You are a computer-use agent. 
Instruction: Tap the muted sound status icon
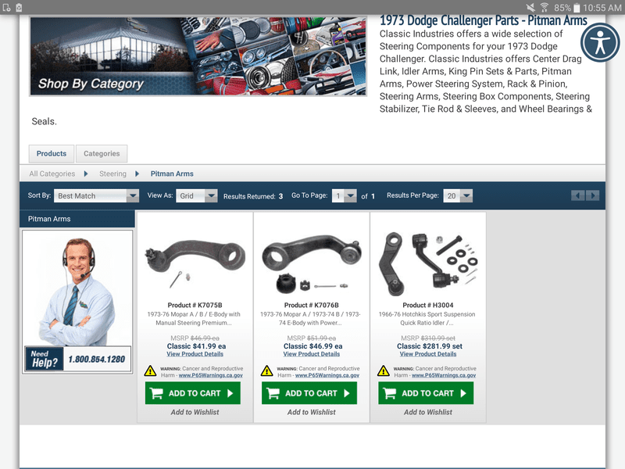[x=530, y=8]
